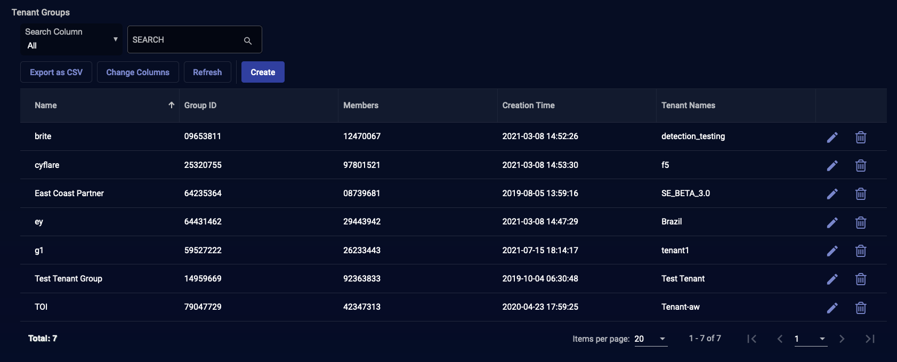Export the table as CSV
897x362 pixels.
[56, 72]
